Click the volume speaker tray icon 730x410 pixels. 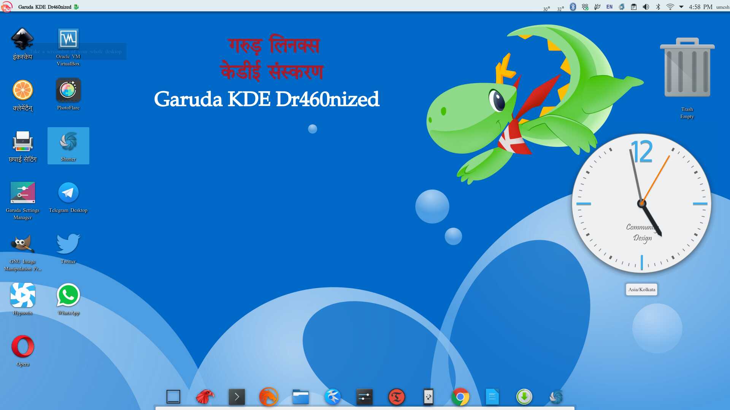coord(646,7)
